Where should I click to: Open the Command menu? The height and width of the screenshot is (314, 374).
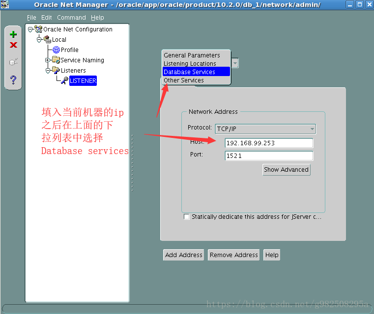click(71, 17)
